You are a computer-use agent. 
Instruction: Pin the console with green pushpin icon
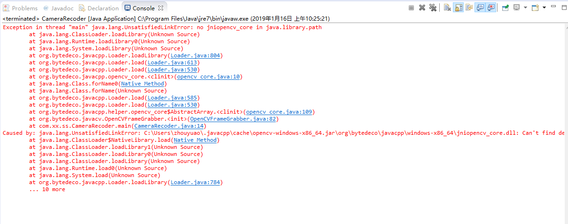506,8
